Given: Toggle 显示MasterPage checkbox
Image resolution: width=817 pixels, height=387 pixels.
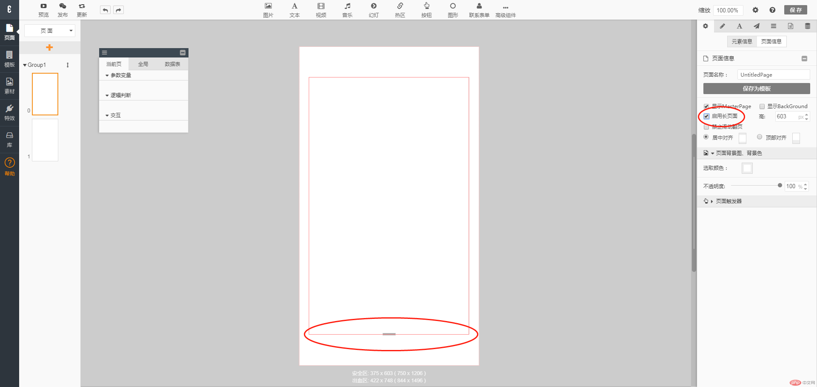Looking at the screenshot, I should pyautogui.click(x=706, y=106).
